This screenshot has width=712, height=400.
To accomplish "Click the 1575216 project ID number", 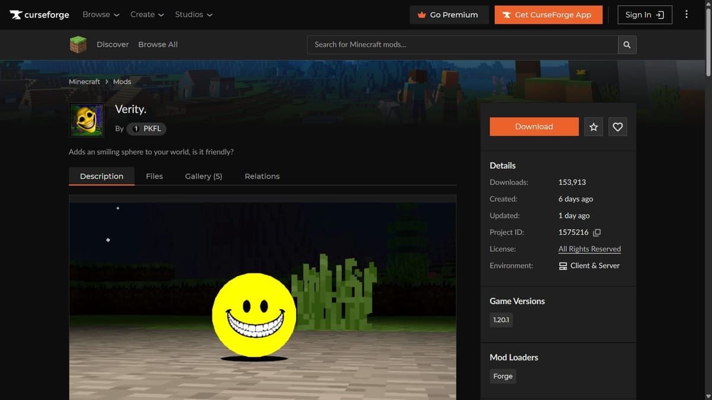I will pyautogui.click(x=574, y=232).
